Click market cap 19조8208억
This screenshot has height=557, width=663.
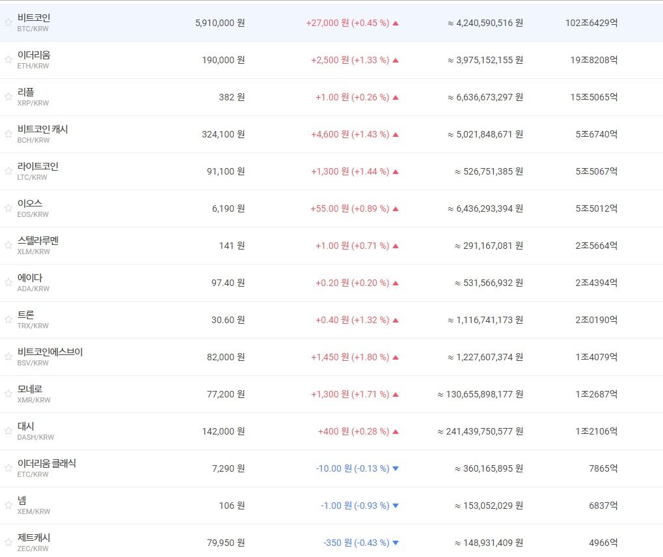coord(594,60)
